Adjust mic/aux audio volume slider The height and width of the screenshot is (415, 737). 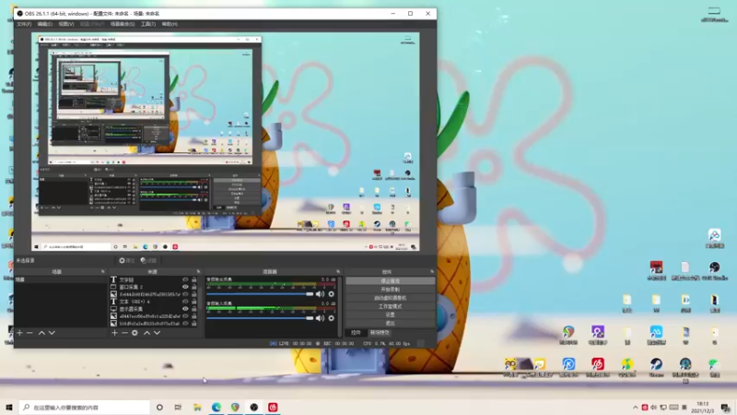click(260, 318)
